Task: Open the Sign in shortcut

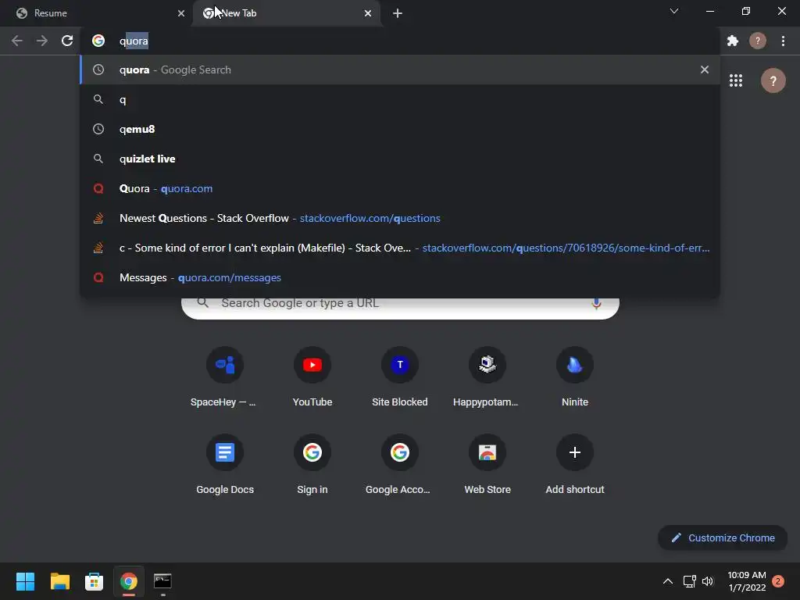Action: coord(312,464)
